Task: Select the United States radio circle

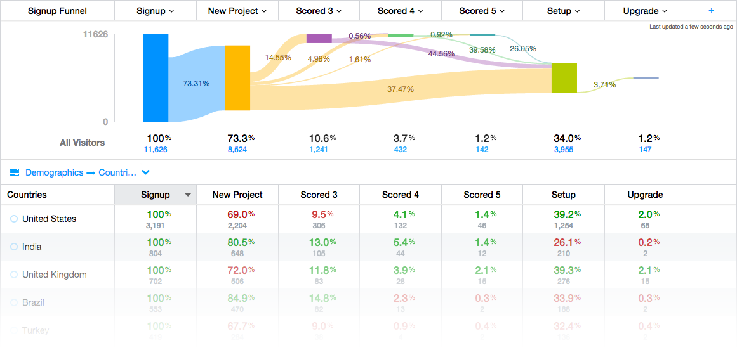Action: [x=14, y=219]
